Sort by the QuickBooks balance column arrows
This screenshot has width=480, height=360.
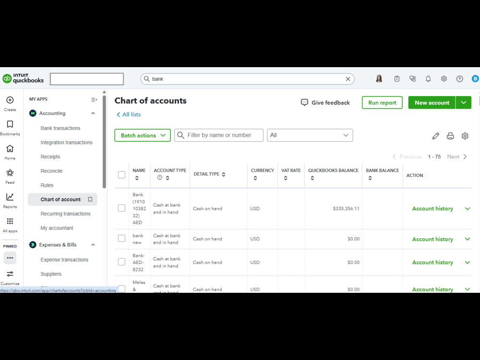tap(312, 178)
